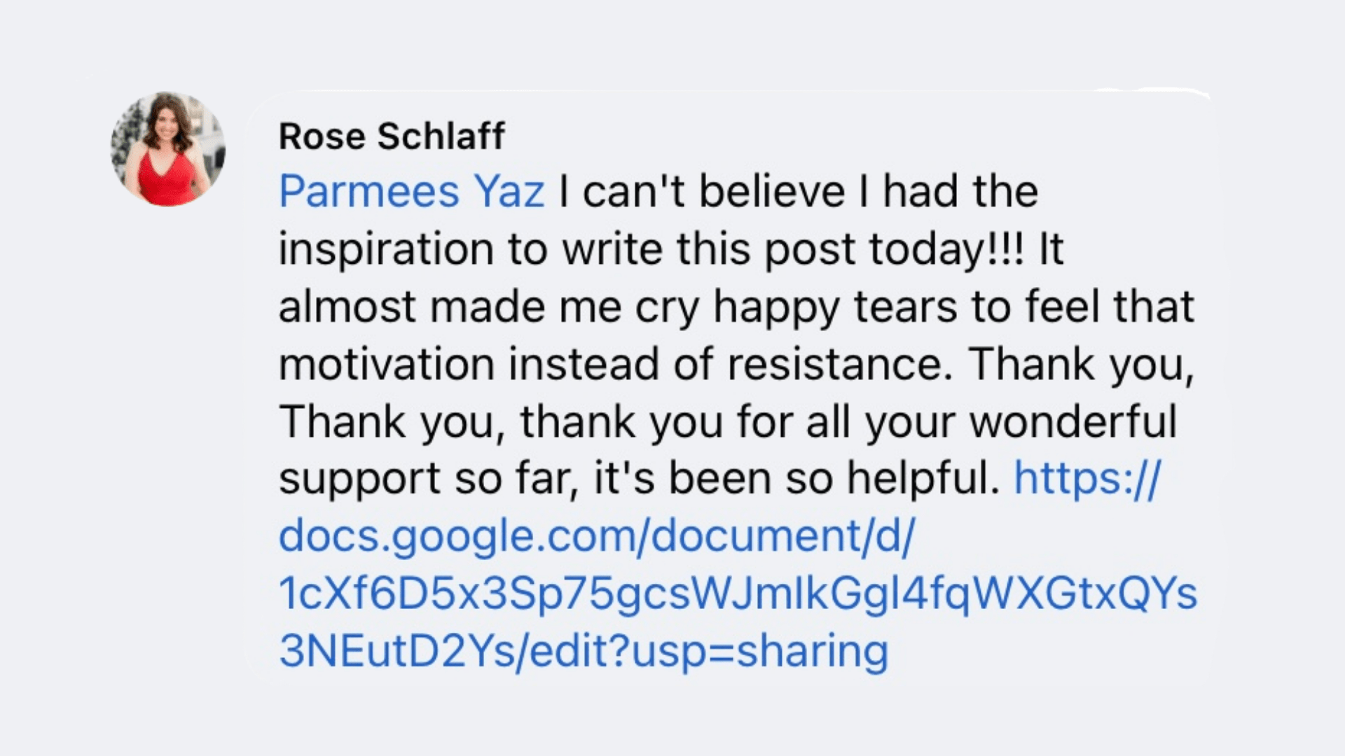This screenshot has width=1345, height=756.
Task: Open the Rose Schlaff author name
Action: (x=392, y=136)
